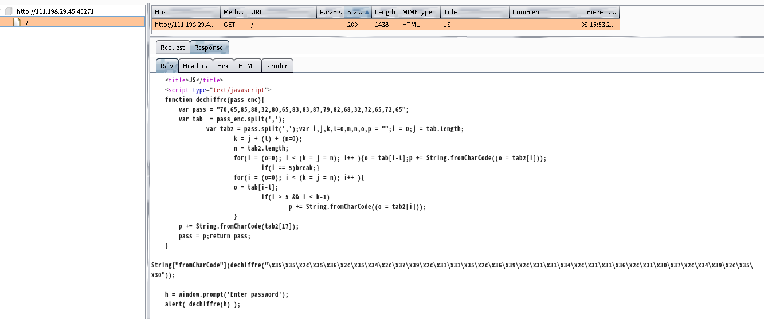The height and width of the screenshot is (319, 764).
Task: Click the host icon for 111.198.29.45:43271
Action: [x=9, y=11]
